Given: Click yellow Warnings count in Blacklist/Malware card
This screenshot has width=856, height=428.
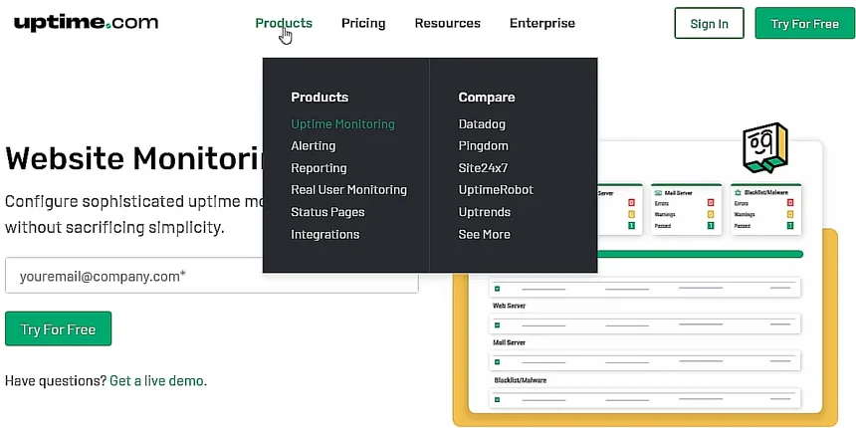Looking at the screenshot, I should [x=790, y=215].
